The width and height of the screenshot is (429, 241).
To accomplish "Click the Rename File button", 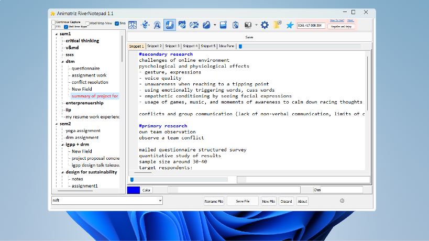I will (x=214, y=201).
